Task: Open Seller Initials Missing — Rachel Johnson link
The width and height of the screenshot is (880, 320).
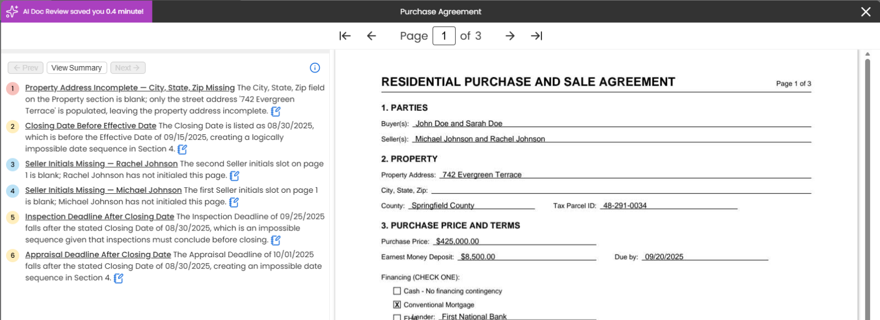Action: 101,164
